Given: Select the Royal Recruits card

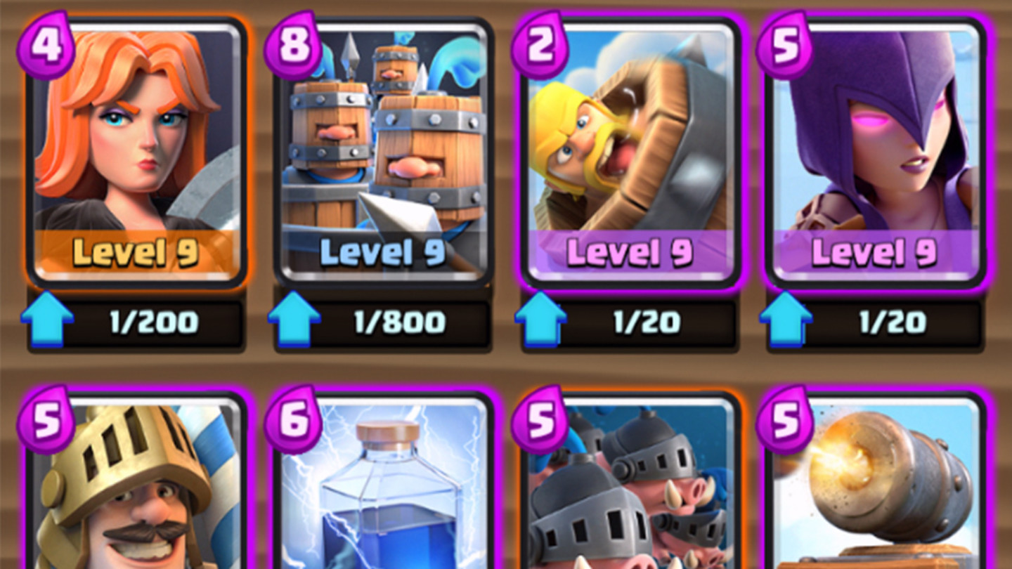Looking at the screenshot, I should pyautogui.click(x=383, y=152).
